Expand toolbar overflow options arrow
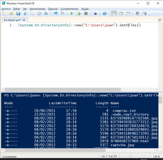The width and height of the screenshot is (163, 160). coord(149,15)
